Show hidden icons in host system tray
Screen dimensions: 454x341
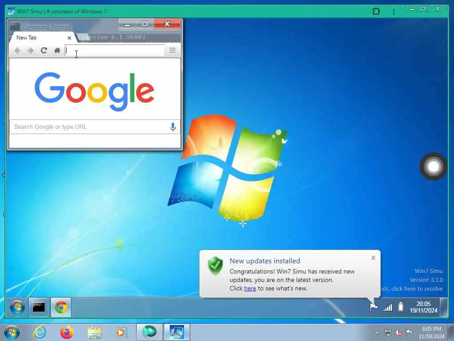click(377, 333)
